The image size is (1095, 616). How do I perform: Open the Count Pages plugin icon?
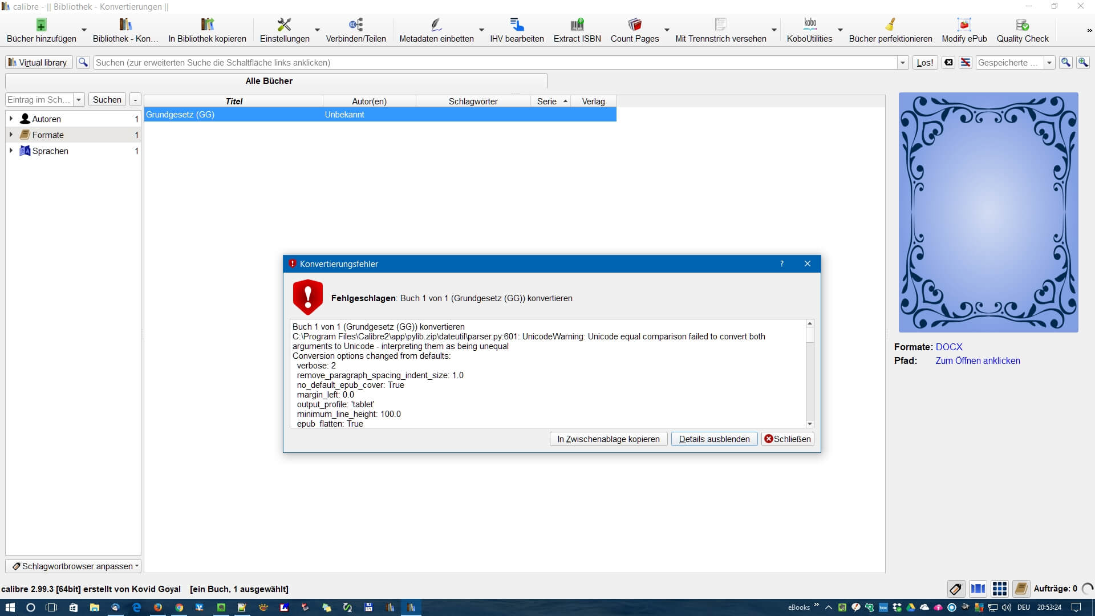(634, 25)
